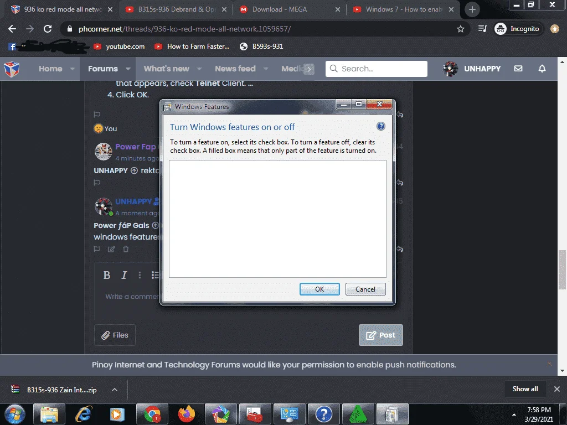Open more formatting options (three dots)
The height and width of the screenshot is (425, 567).
pyautogui.click(x=140, y=275)
